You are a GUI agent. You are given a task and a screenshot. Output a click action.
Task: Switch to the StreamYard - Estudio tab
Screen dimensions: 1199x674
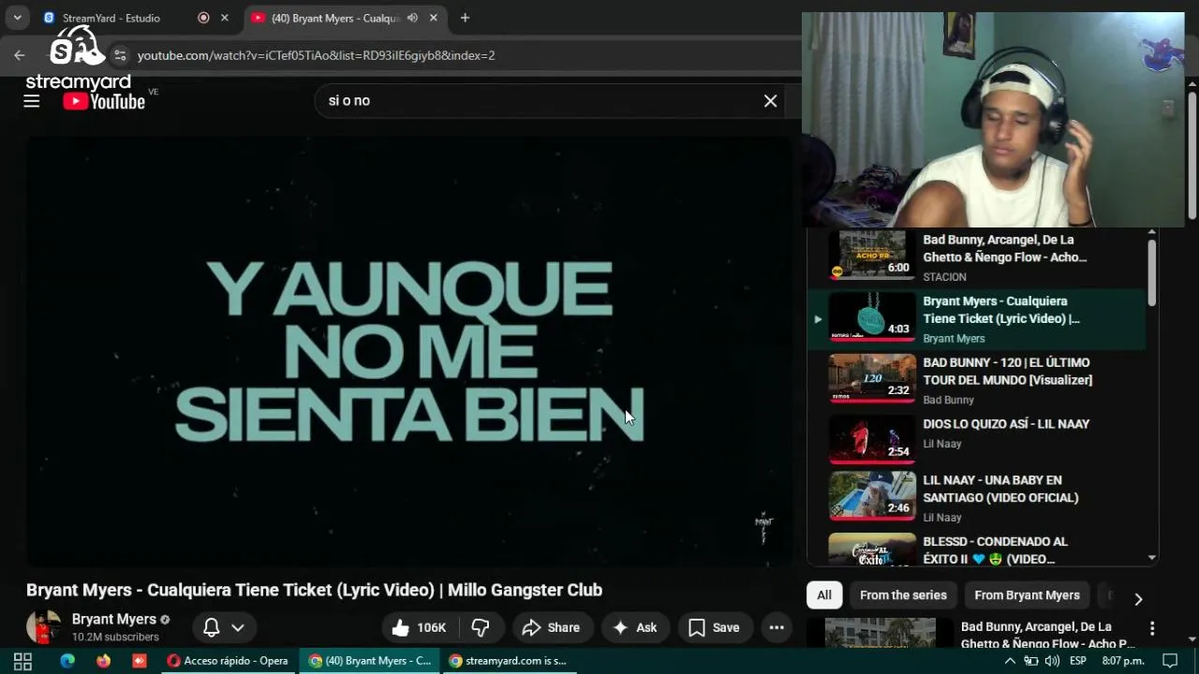(111, 18)
